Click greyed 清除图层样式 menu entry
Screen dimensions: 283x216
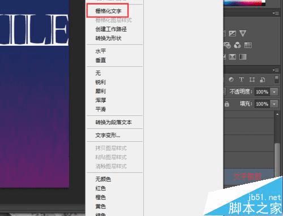[x=111, y=166]
